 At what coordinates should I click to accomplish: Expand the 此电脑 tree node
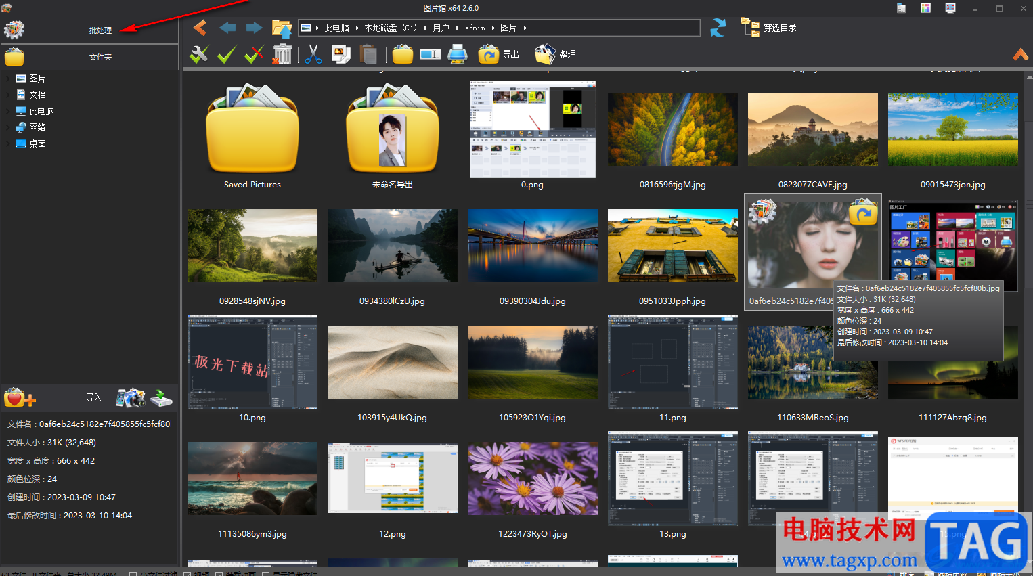[8, 112]
